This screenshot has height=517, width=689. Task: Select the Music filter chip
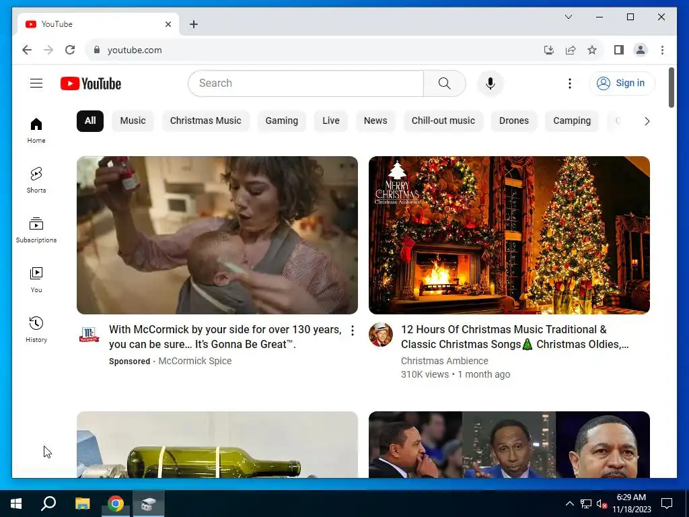tap(133, 121)
